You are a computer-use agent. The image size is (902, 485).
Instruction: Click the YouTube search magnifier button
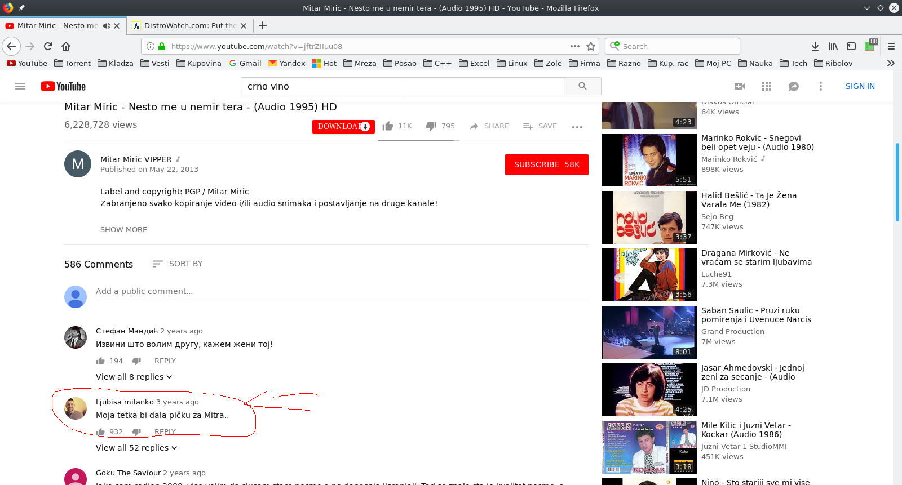pyautogui.click(x=583, y=86)
